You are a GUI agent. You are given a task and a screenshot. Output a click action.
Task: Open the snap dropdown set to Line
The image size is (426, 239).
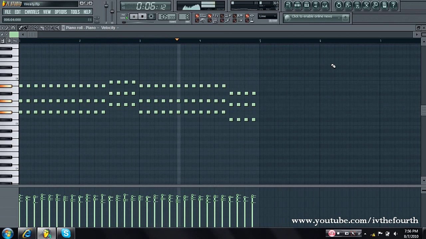coord(268,16)
